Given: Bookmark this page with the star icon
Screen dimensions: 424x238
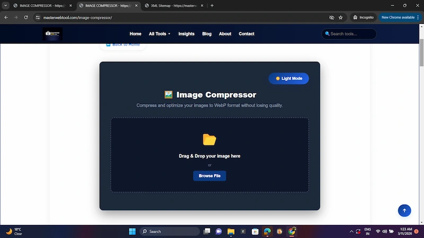Looking at the screenshot, I should [x=341, y=17].
